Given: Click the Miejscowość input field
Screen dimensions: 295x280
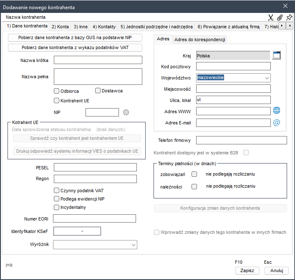Looking at the screenshot, I should click(233, 89).
